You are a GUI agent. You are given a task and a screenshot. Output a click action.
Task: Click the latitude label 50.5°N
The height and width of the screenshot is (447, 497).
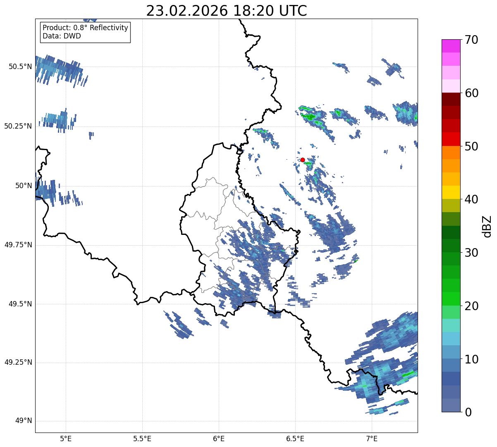click(20, 67)
